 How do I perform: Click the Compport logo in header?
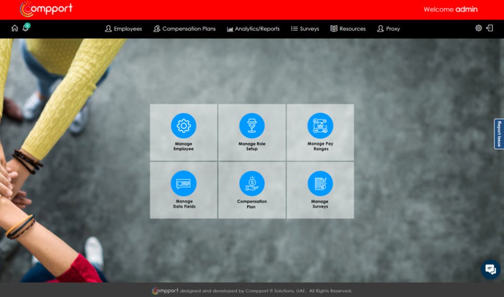point(46,9)
